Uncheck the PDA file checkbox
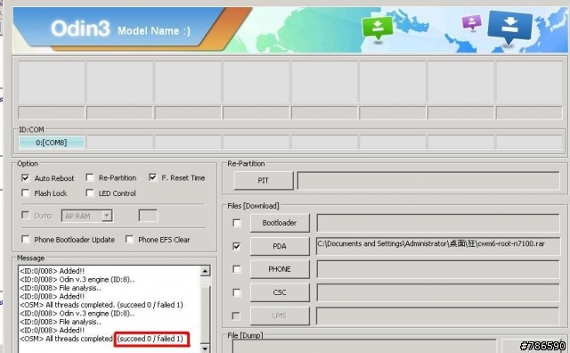The height and width of the screenshot is (353, 570). point(237,246)
